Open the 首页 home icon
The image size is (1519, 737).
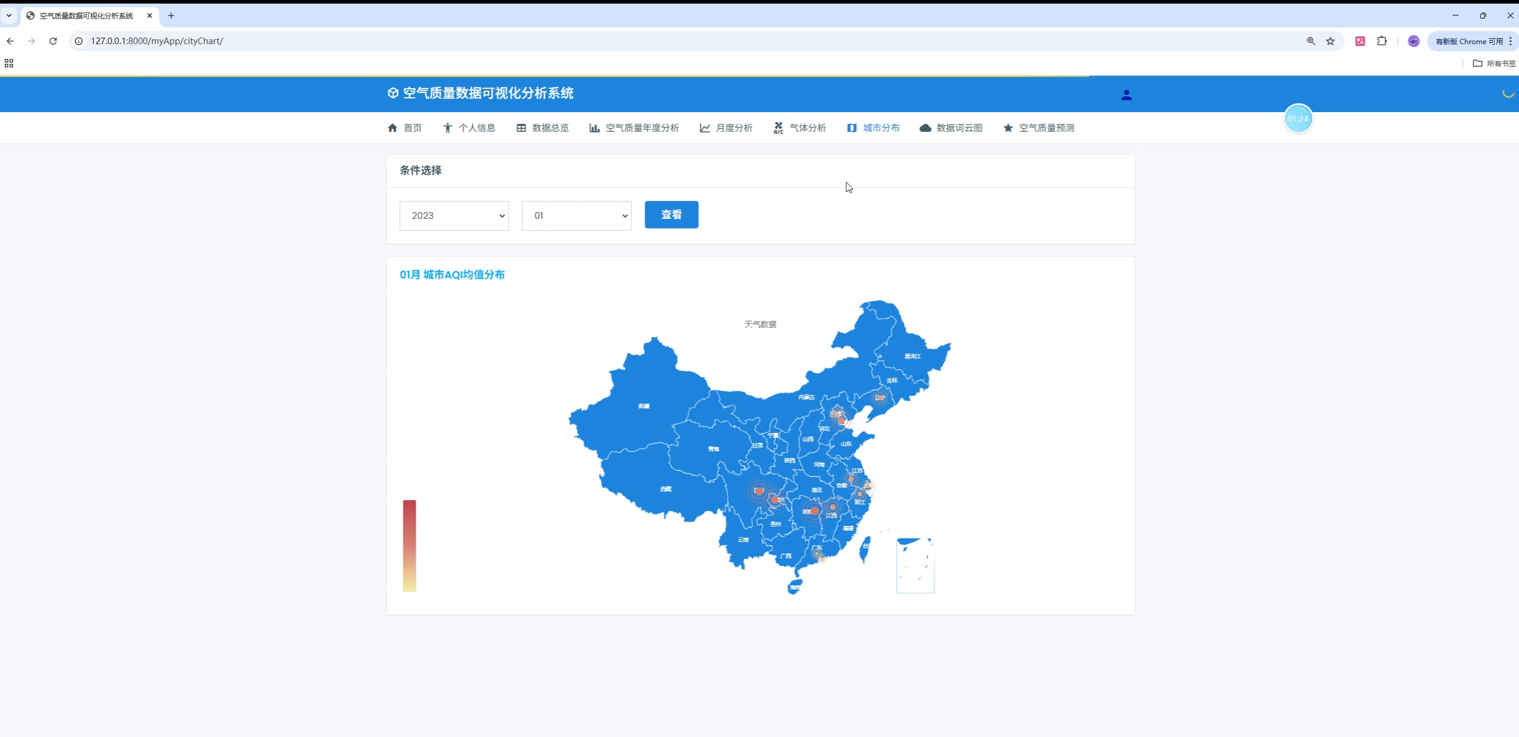click(x=392, y=128)
